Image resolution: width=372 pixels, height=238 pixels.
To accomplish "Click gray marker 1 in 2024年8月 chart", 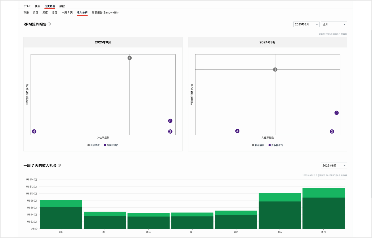I will (275, 70).
